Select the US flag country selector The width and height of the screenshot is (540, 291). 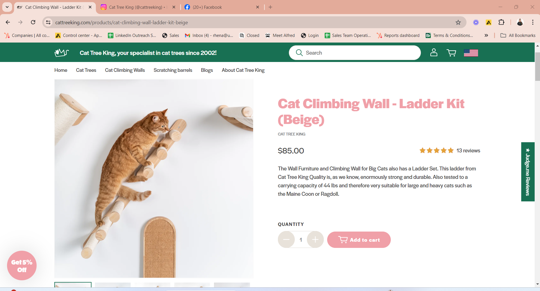click(x=471, y=53)
